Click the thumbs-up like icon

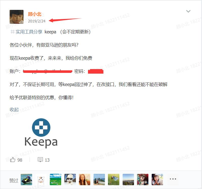pos(13,160)
